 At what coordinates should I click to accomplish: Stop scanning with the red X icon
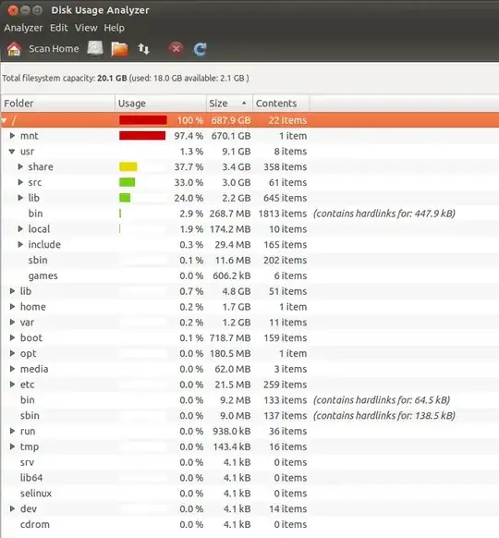pyautogui.click(x=176, y=49)
